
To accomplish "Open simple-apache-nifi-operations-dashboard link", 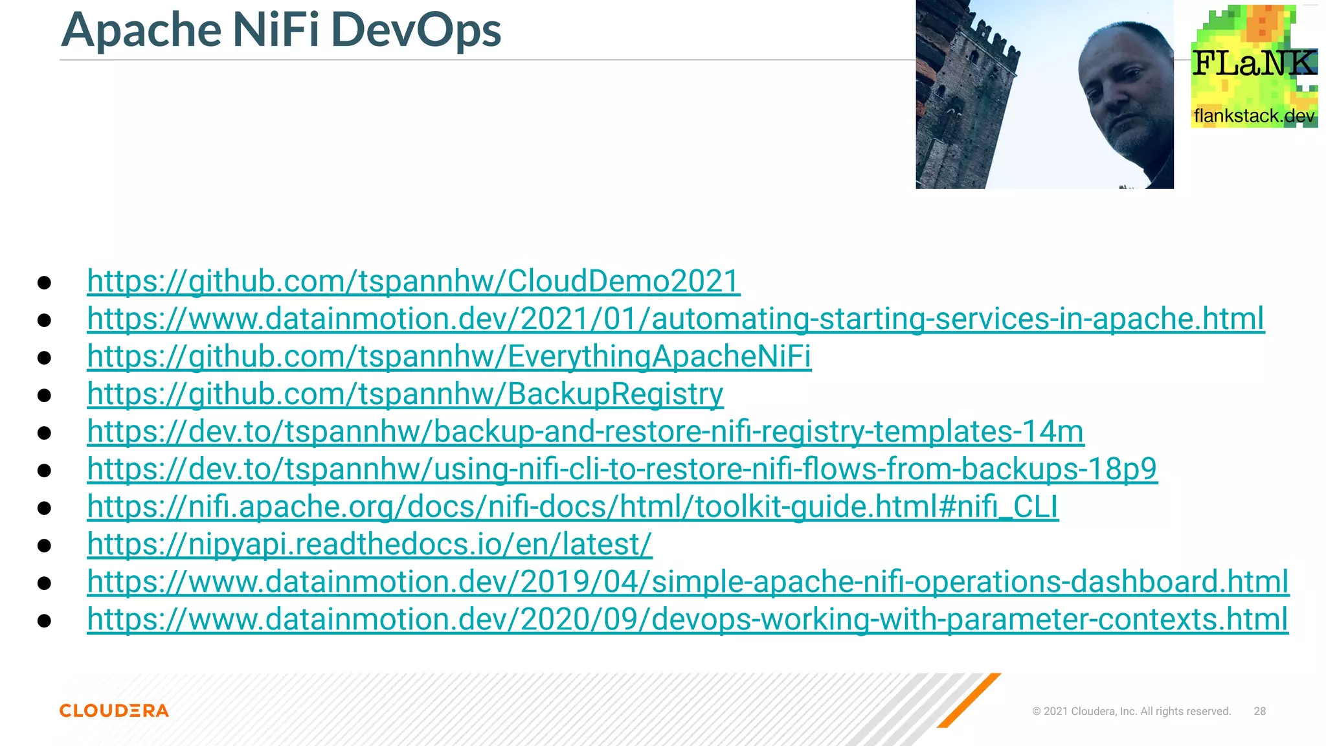I will click(688, 582).
